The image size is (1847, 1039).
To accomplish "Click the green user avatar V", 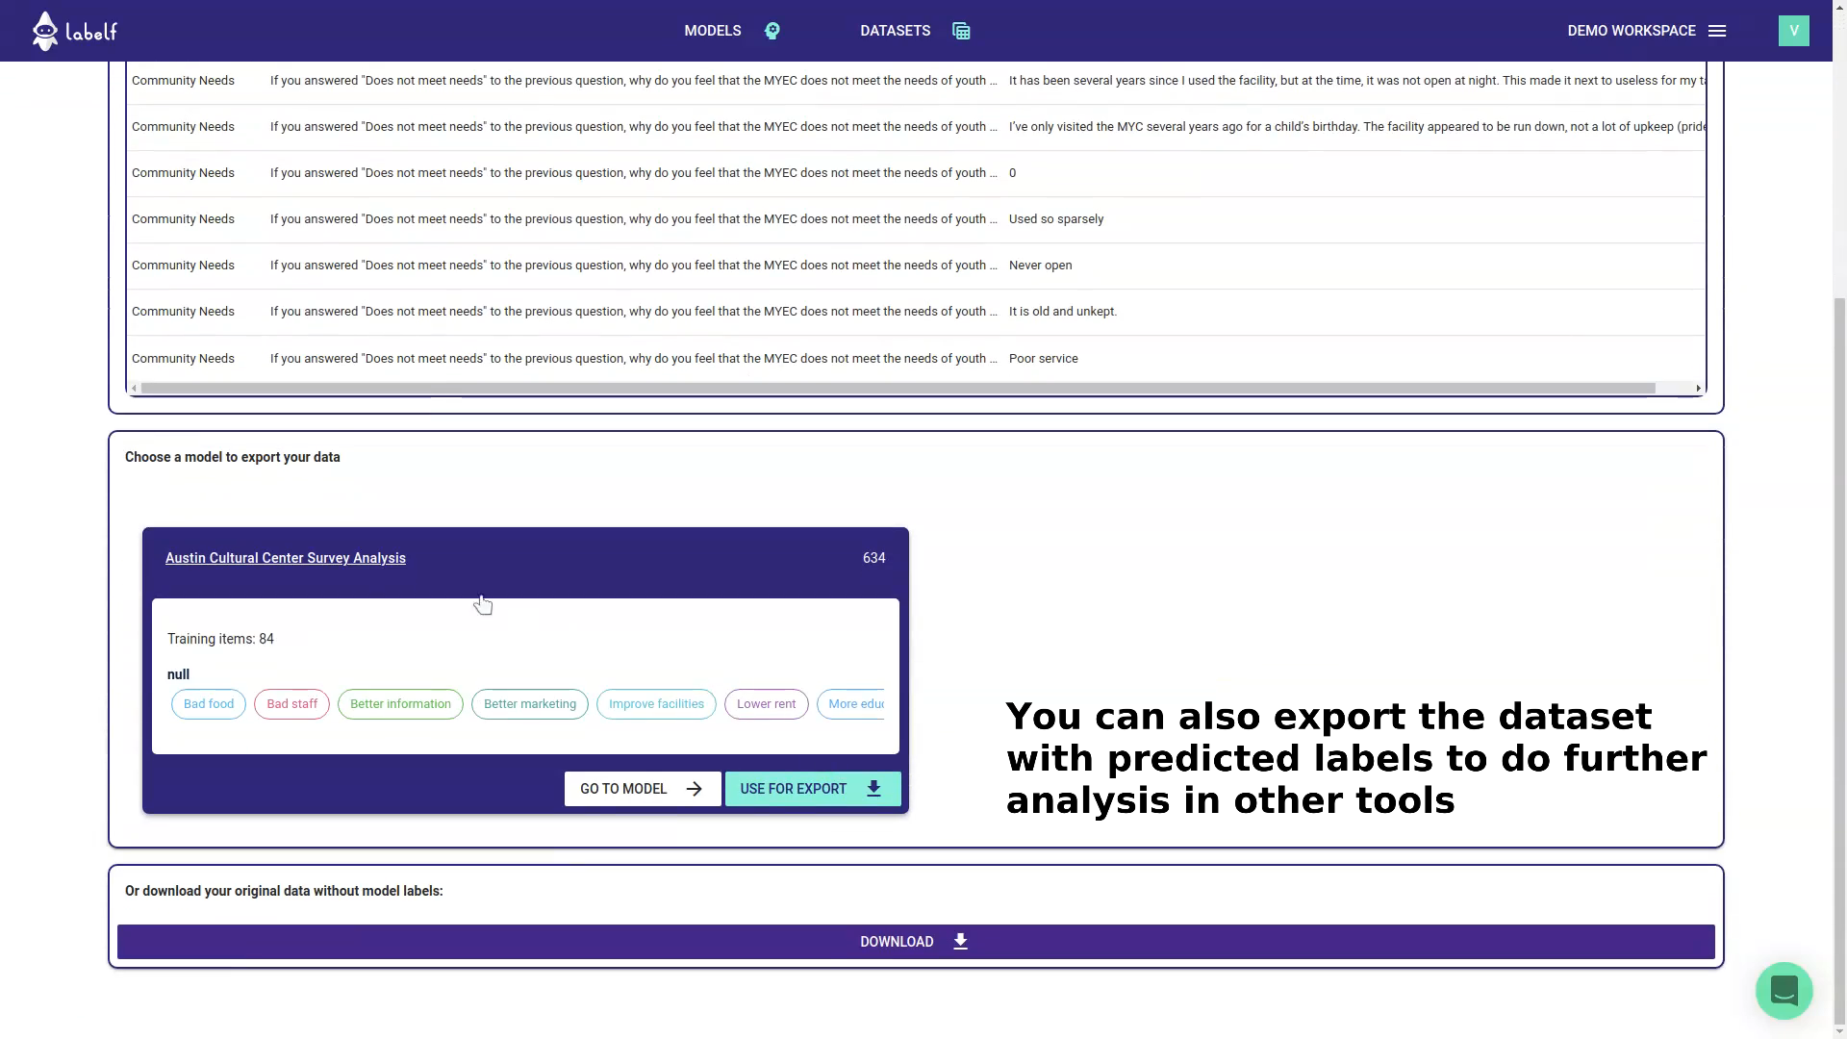I will click(1793, 31).
